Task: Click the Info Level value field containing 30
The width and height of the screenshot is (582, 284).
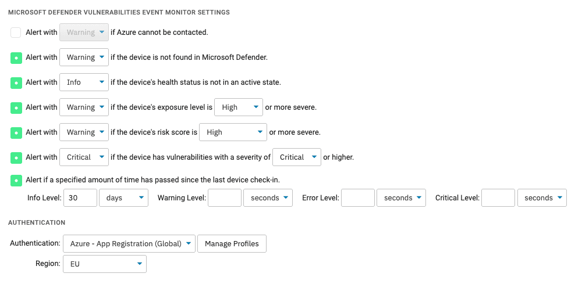Action: [80, 197]
